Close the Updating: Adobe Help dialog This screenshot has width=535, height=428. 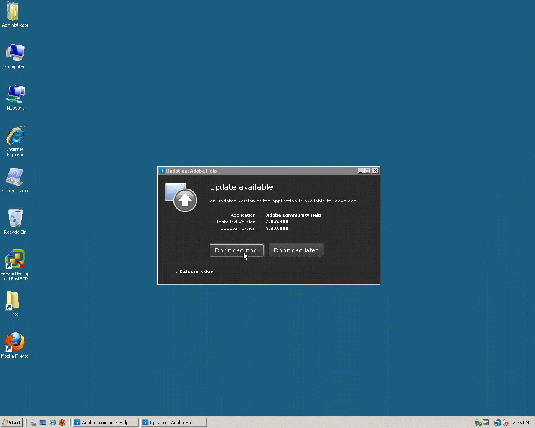click(375, 171)
